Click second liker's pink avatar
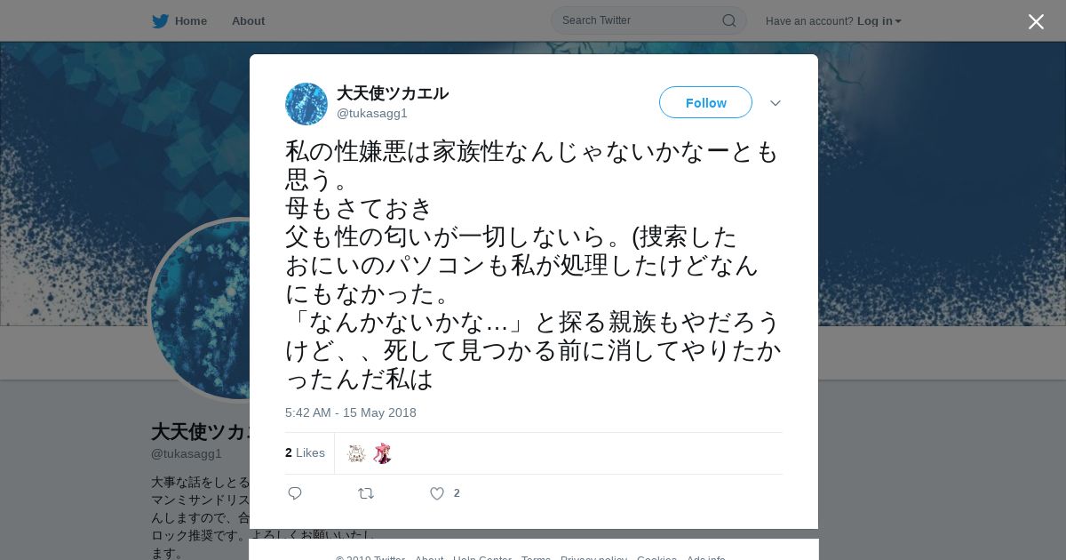The width and height of the screenshot is (1066, 560). (x=383, y=453)
